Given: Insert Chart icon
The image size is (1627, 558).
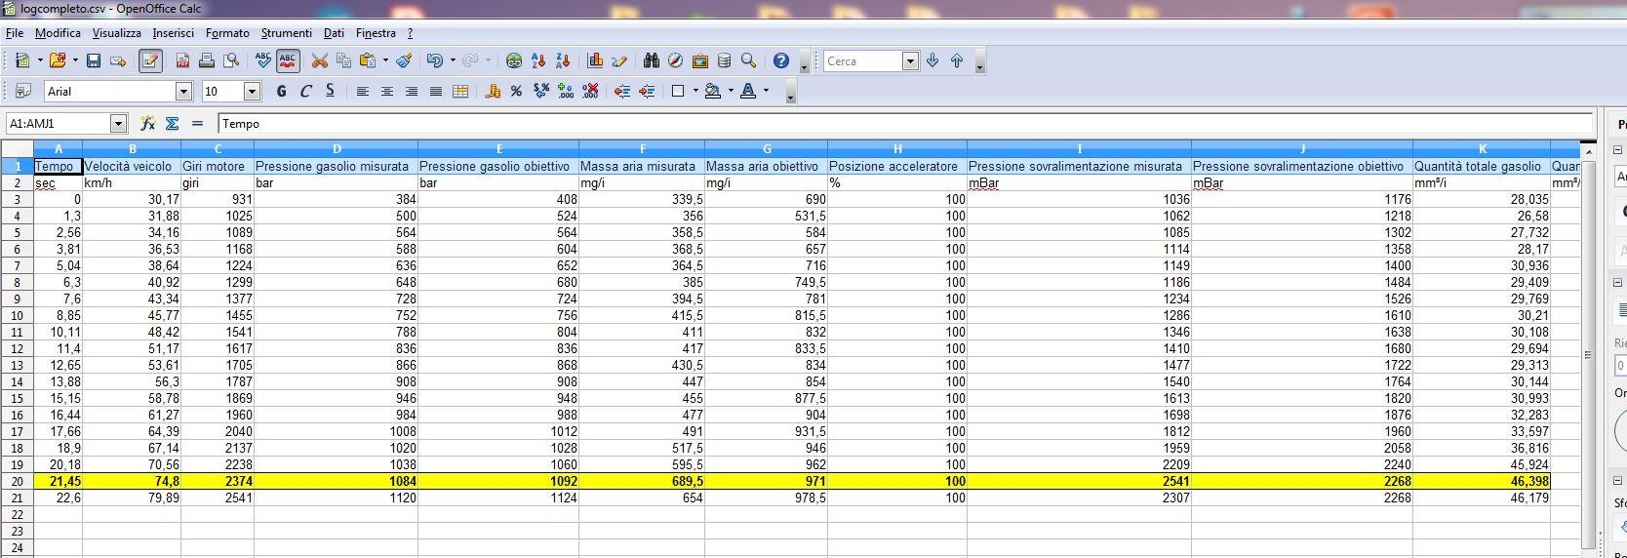Looking at the screenshot, I should 595,60.
